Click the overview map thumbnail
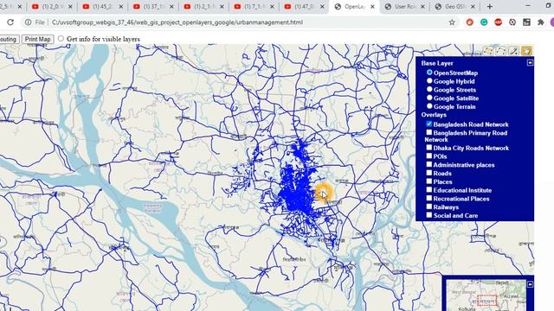Image resolution: width=554 pixels, height=311 pixels. 486,295
